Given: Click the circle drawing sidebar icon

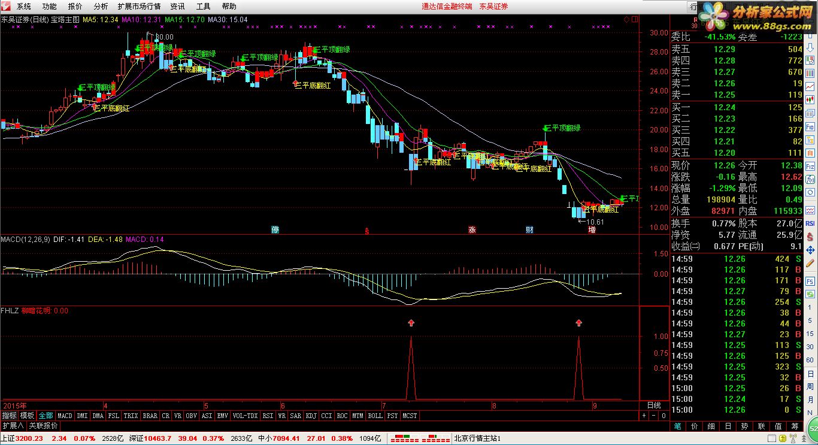Looking at the screenshot, I should [810, 193].
